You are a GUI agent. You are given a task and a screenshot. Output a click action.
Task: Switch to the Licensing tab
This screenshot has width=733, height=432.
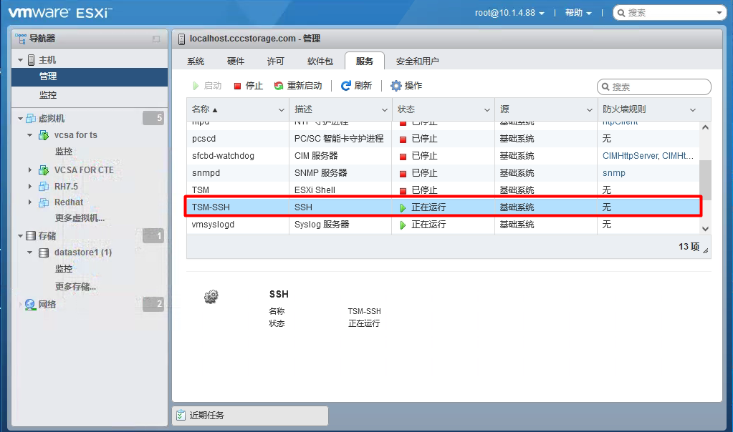click(275, 61)
